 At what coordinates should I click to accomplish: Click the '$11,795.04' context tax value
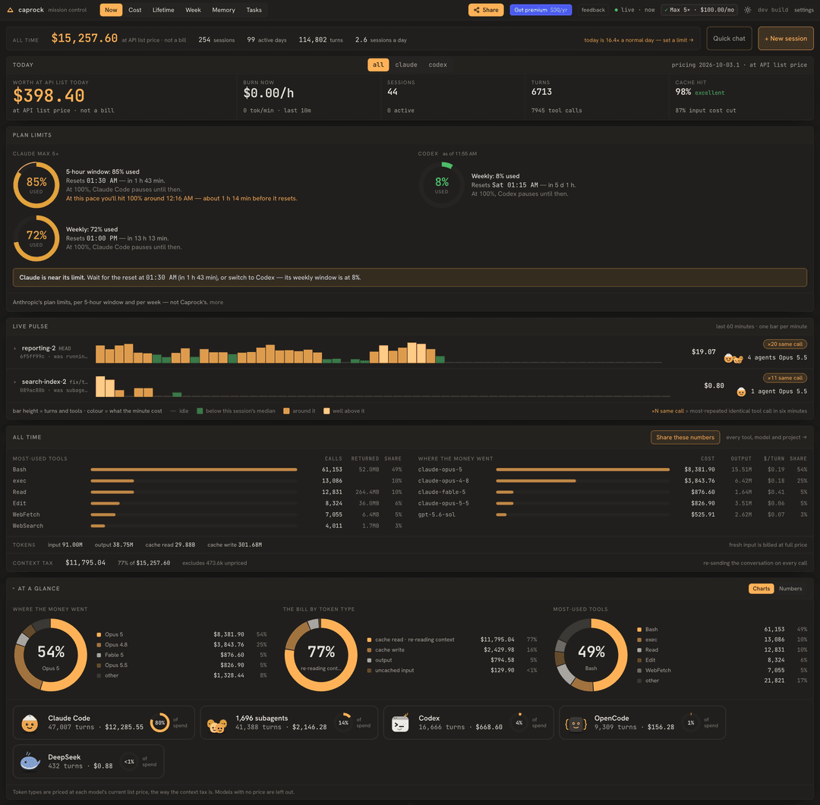point(85,563)
